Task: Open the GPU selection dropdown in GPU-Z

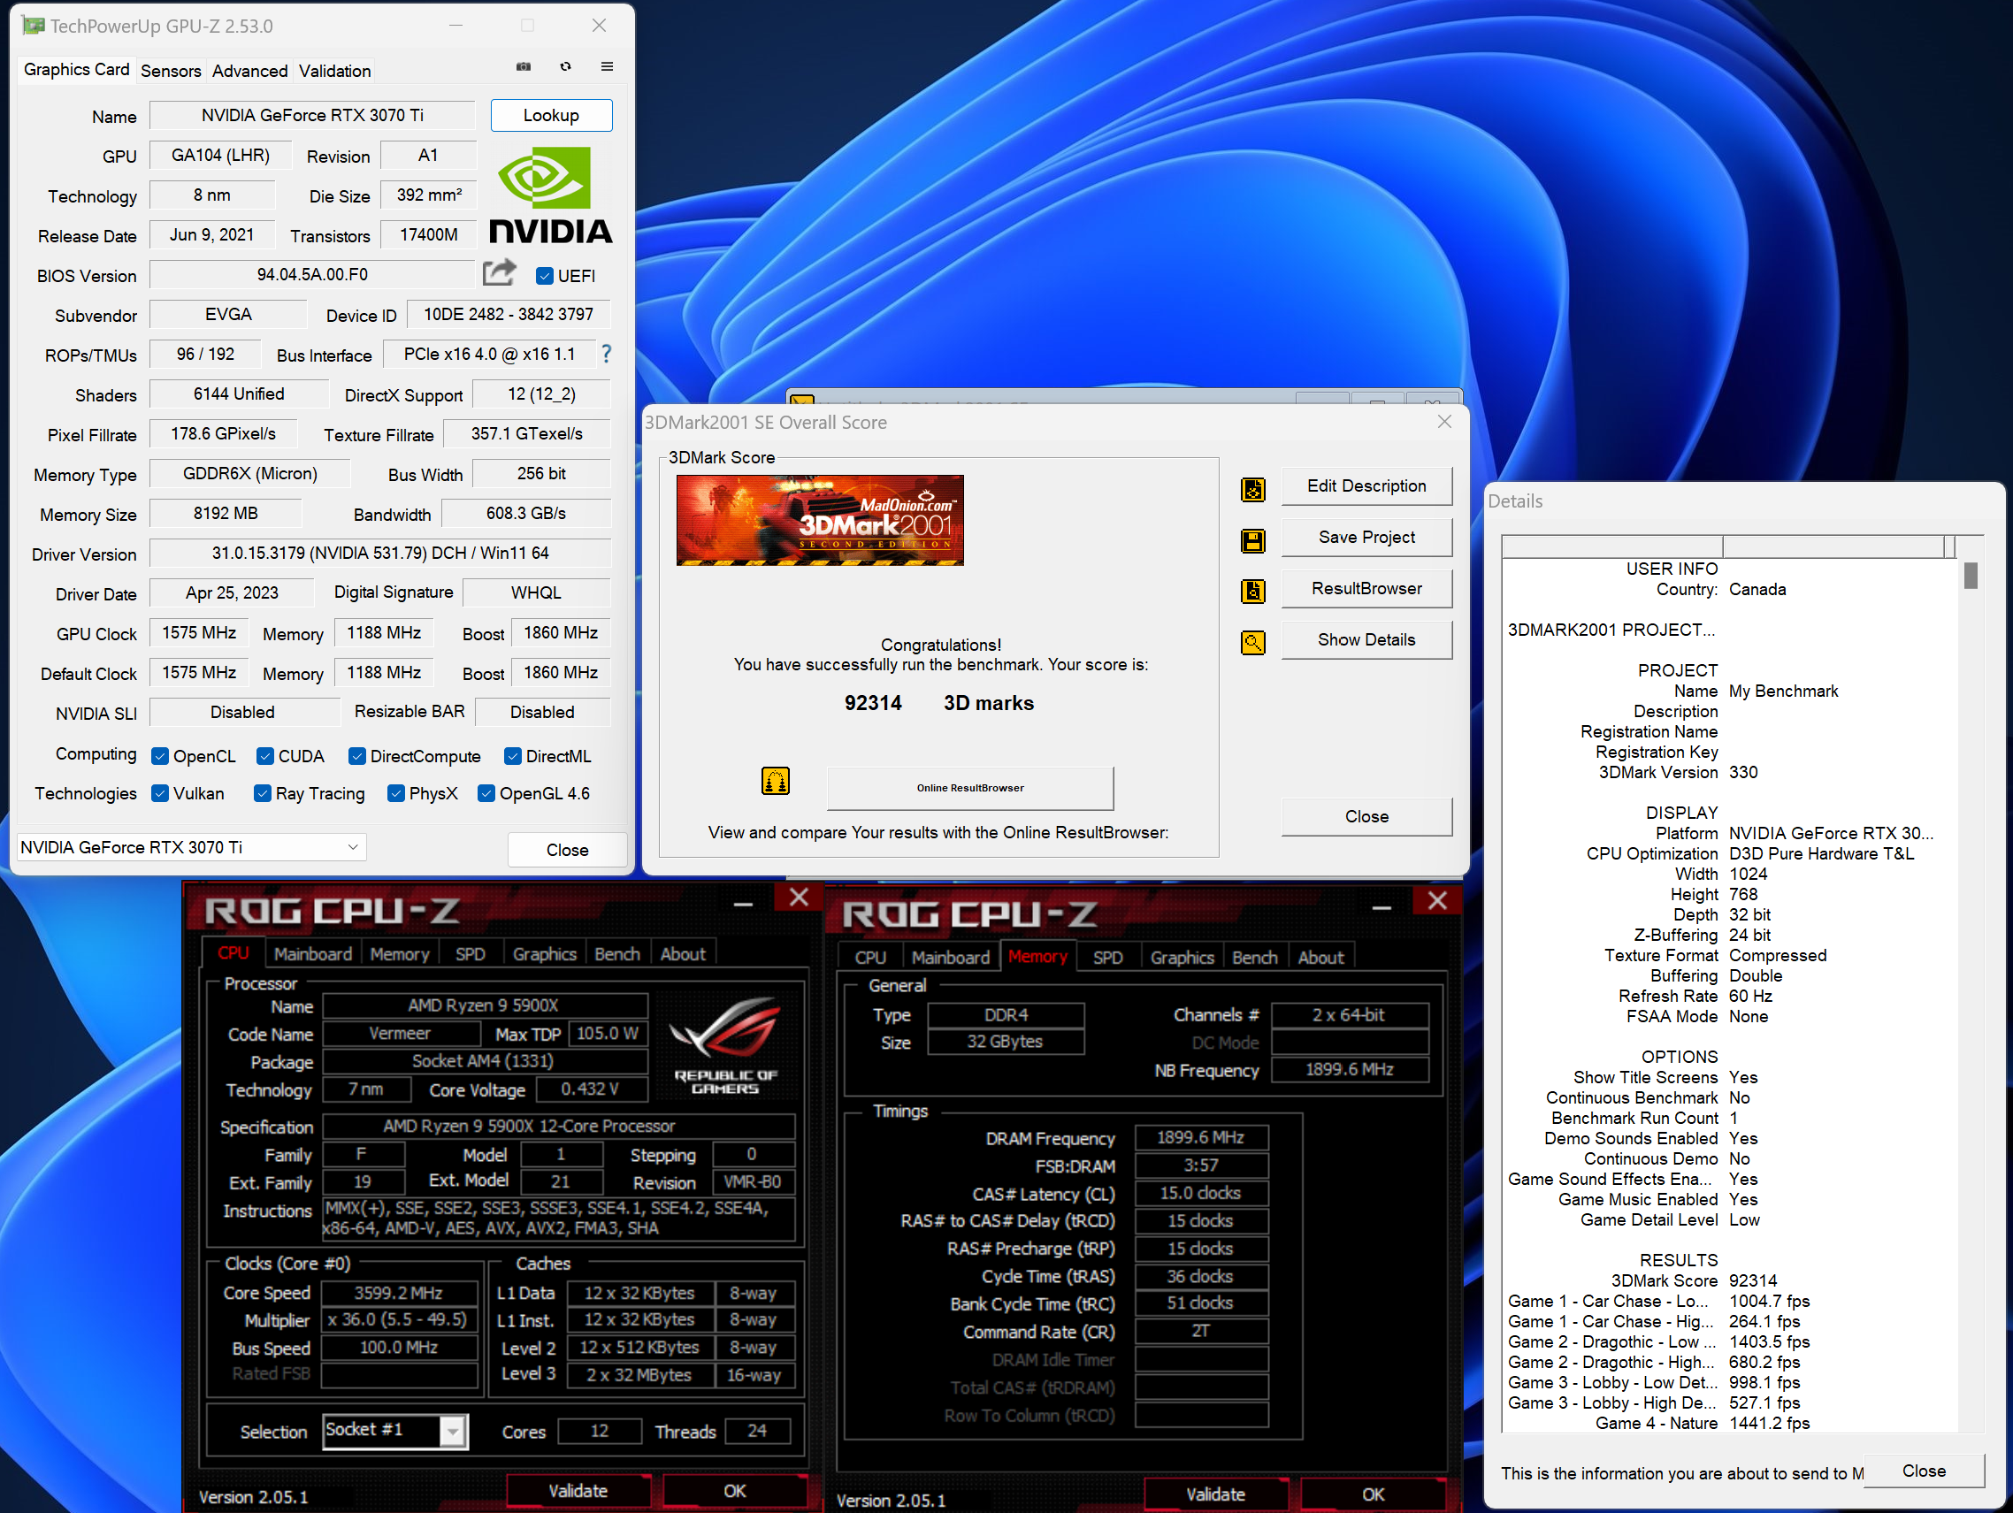Action: coord(191,847)
